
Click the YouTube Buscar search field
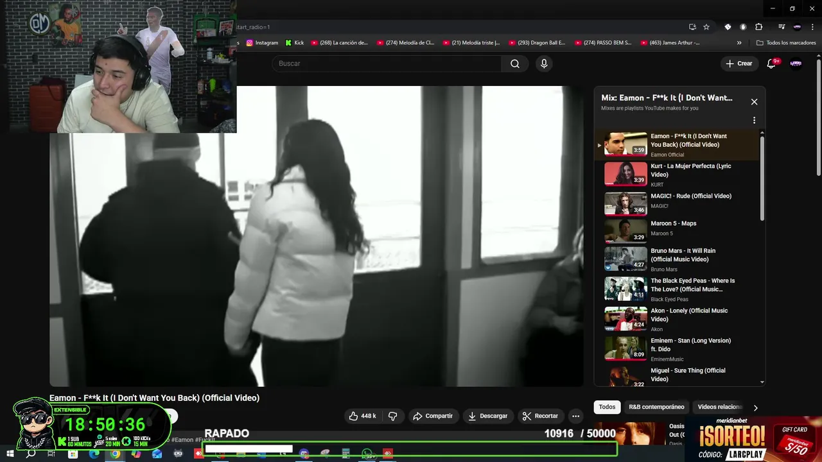(x=386, y=64)
